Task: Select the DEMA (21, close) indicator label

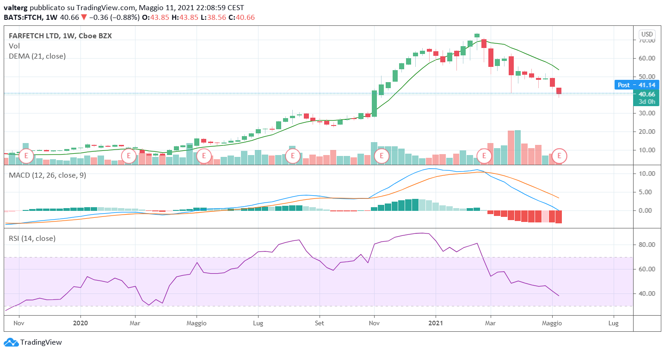Action: tap(37, 56)
